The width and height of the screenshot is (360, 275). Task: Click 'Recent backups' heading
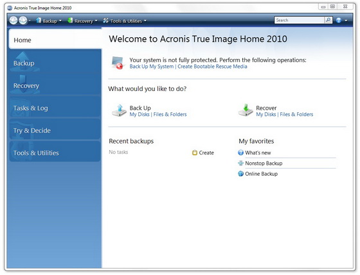pyautogui.click(x=131, y=141)
